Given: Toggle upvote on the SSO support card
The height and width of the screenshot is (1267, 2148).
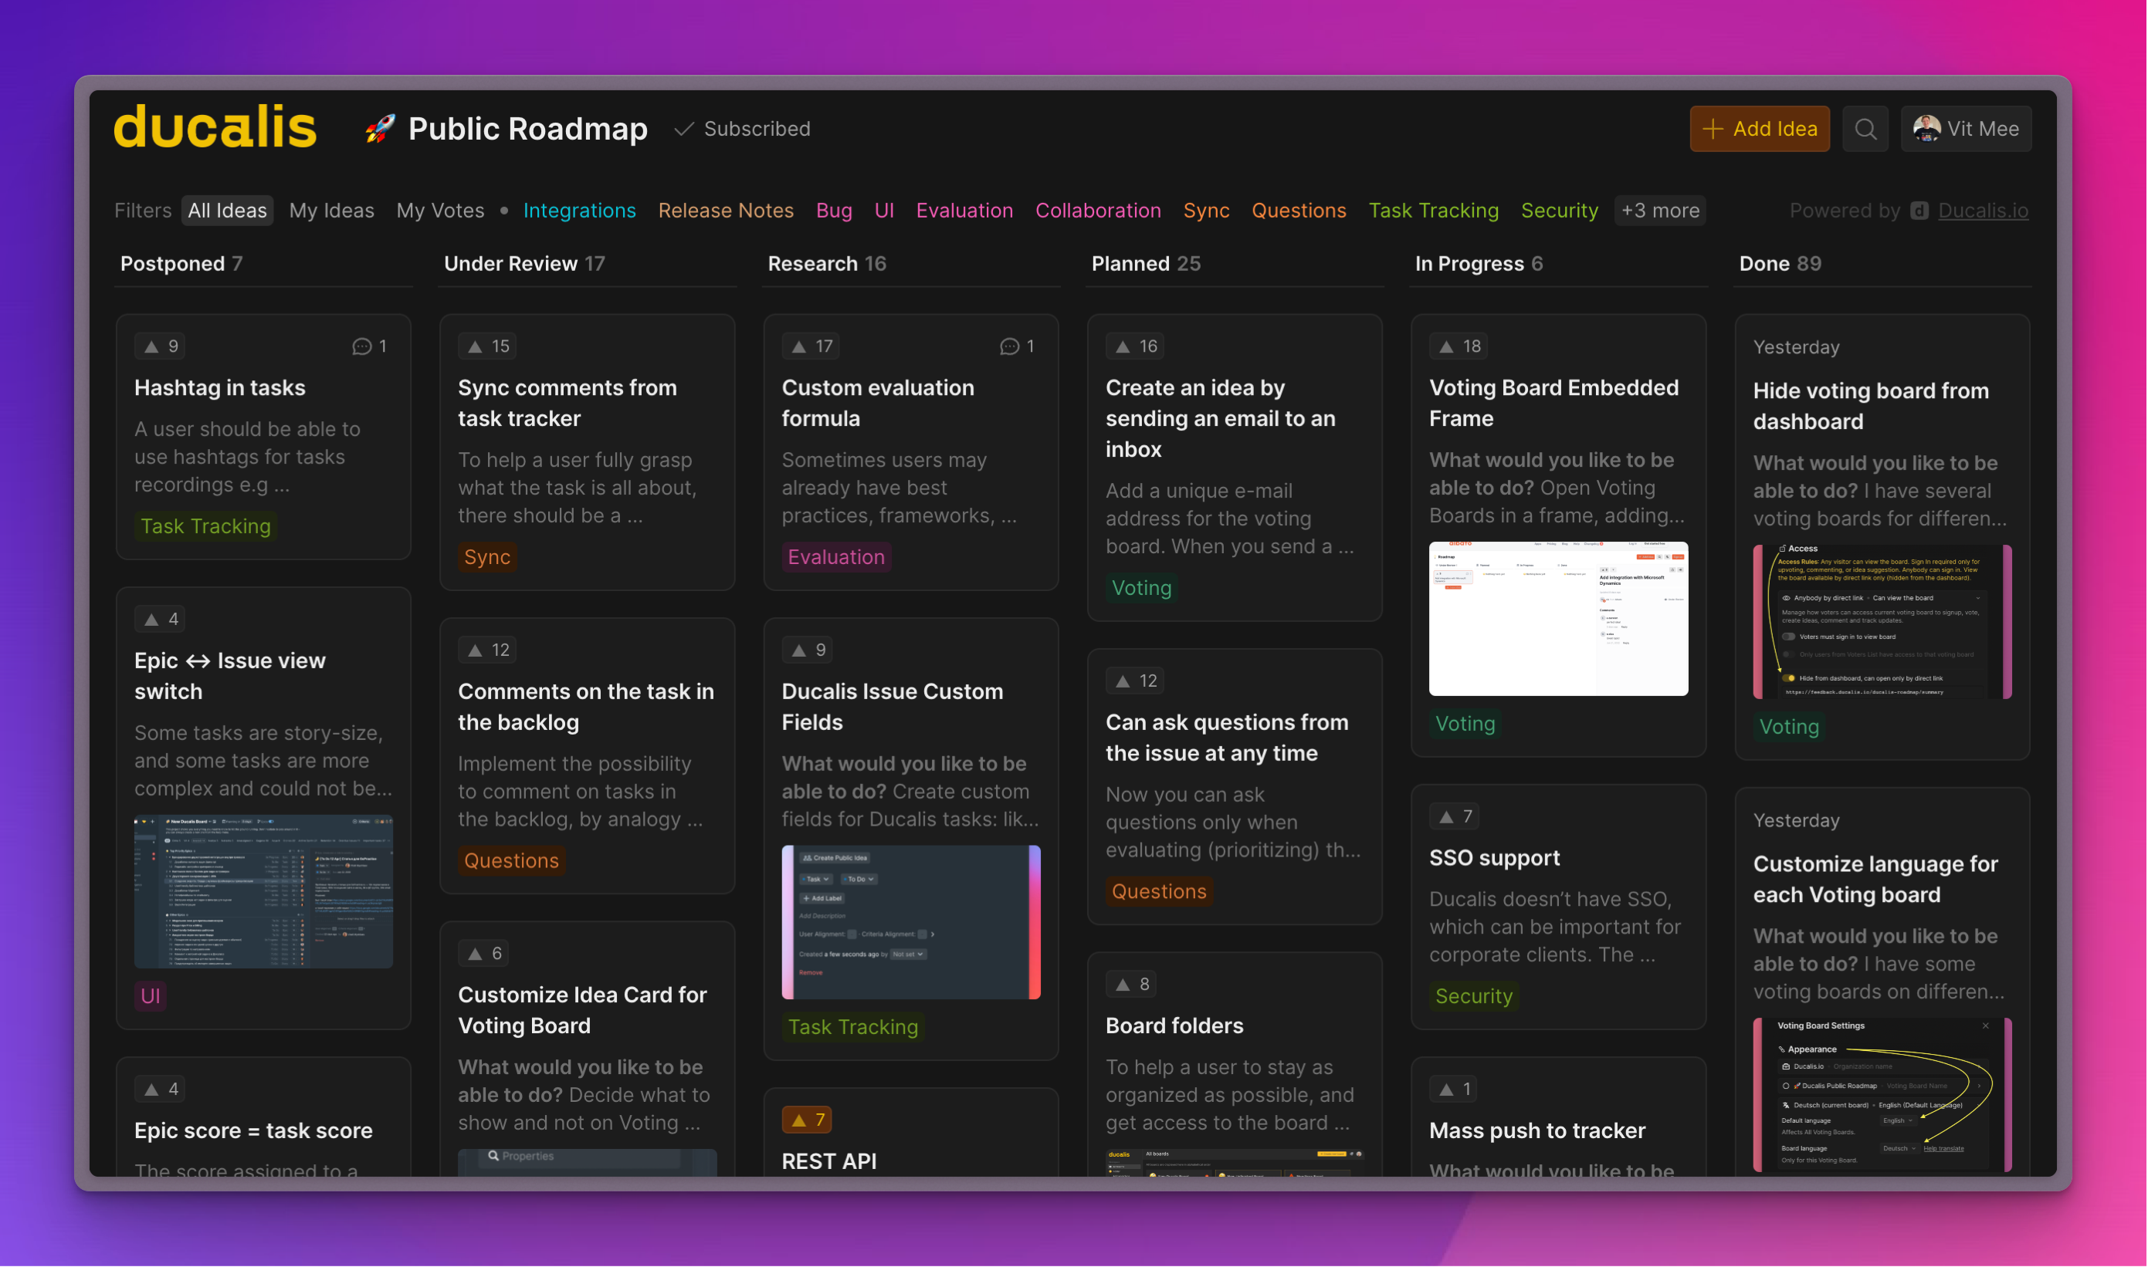Looking at the screenshot, I should click(1455, 816).
